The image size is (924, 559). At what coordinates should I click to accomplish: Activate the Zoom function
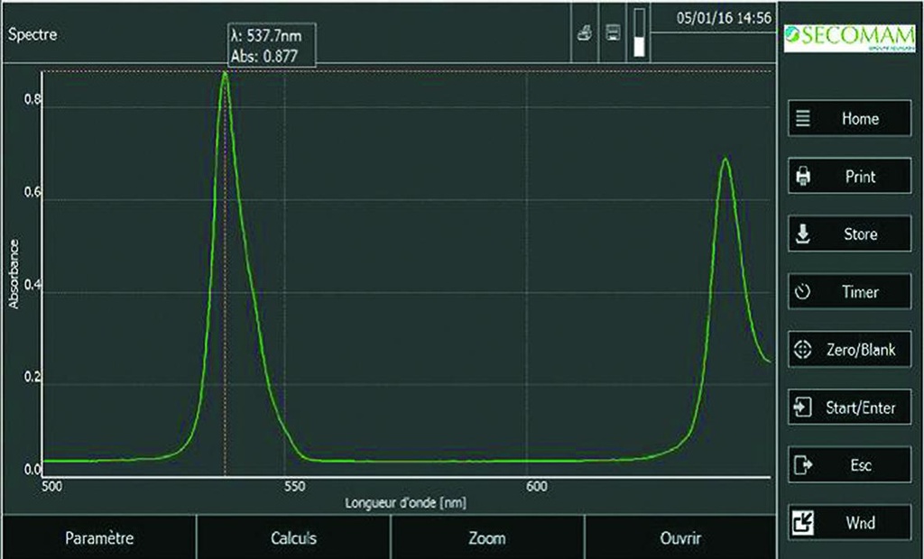[x=485, y=537]
